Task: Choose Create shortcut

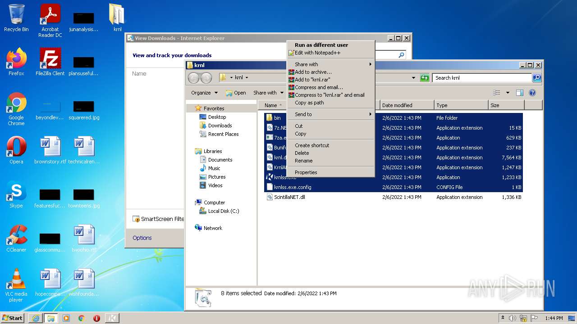Action: pyautogui.click(x=330, y=145)
